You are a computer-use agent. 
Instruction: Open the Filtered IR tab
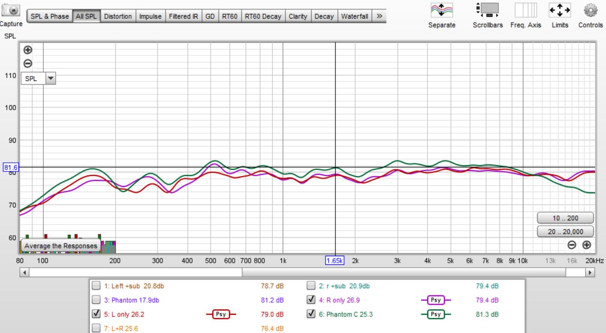point(184,16)
